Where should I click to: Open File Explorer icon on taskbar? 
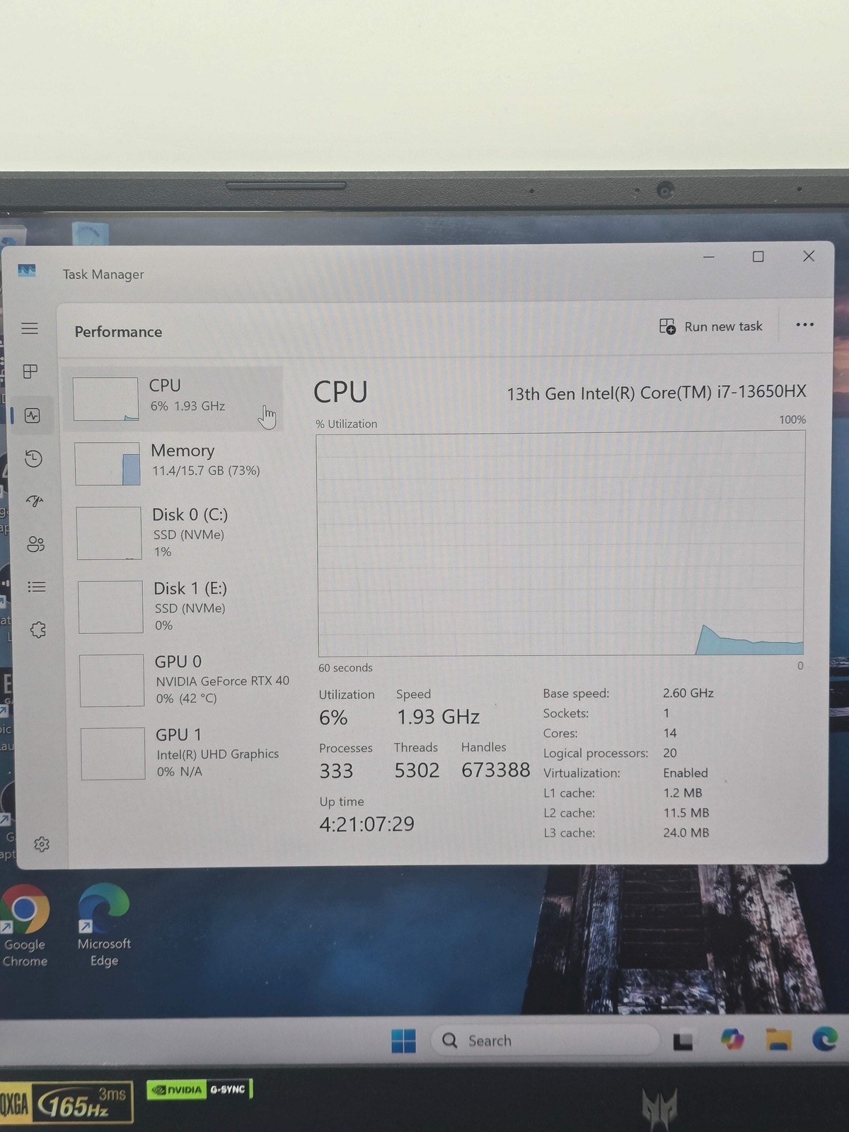(x=779, y=1039)
